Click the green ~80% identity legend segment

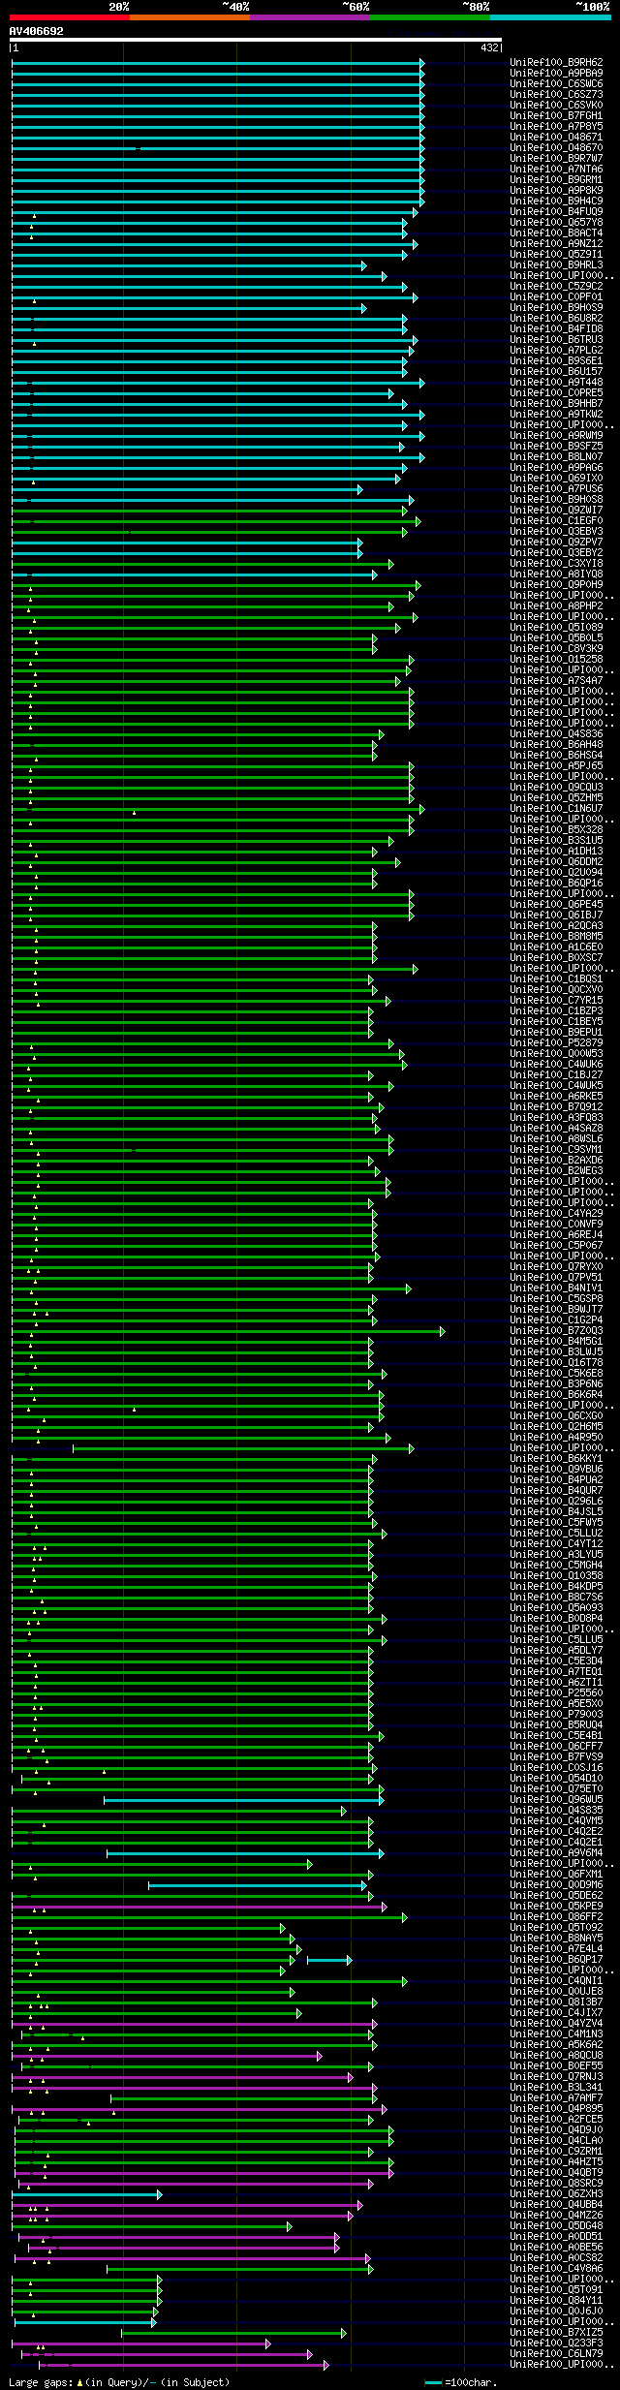[430, 16]
